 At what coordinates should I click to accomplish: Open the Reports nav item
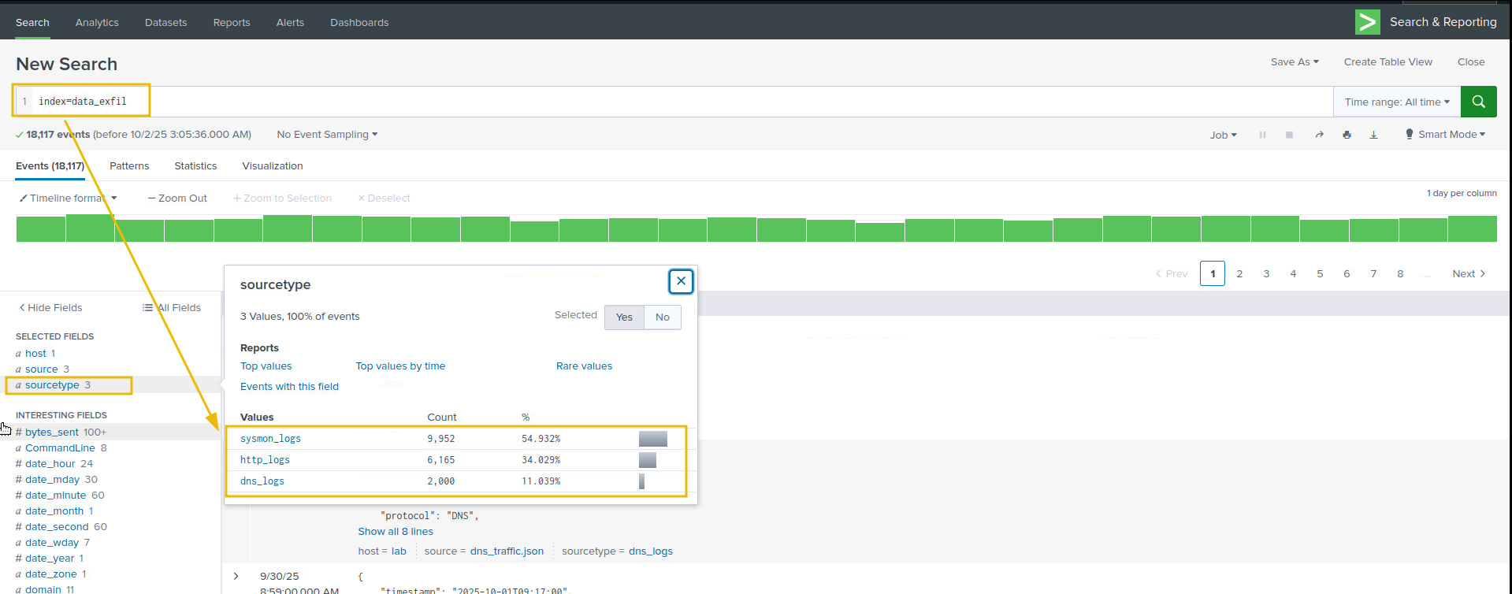(232, 23)
